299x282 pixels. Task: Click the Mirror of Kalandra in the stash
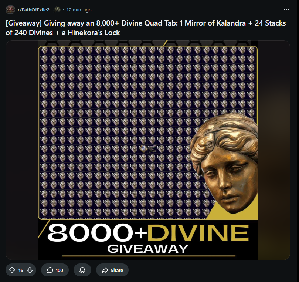pos(143,149)
